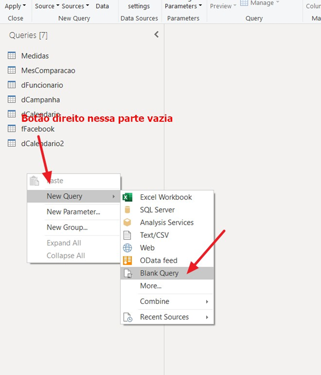Select Web from submenu
This screenshot has width=321, height=375.
coord(167,248)
